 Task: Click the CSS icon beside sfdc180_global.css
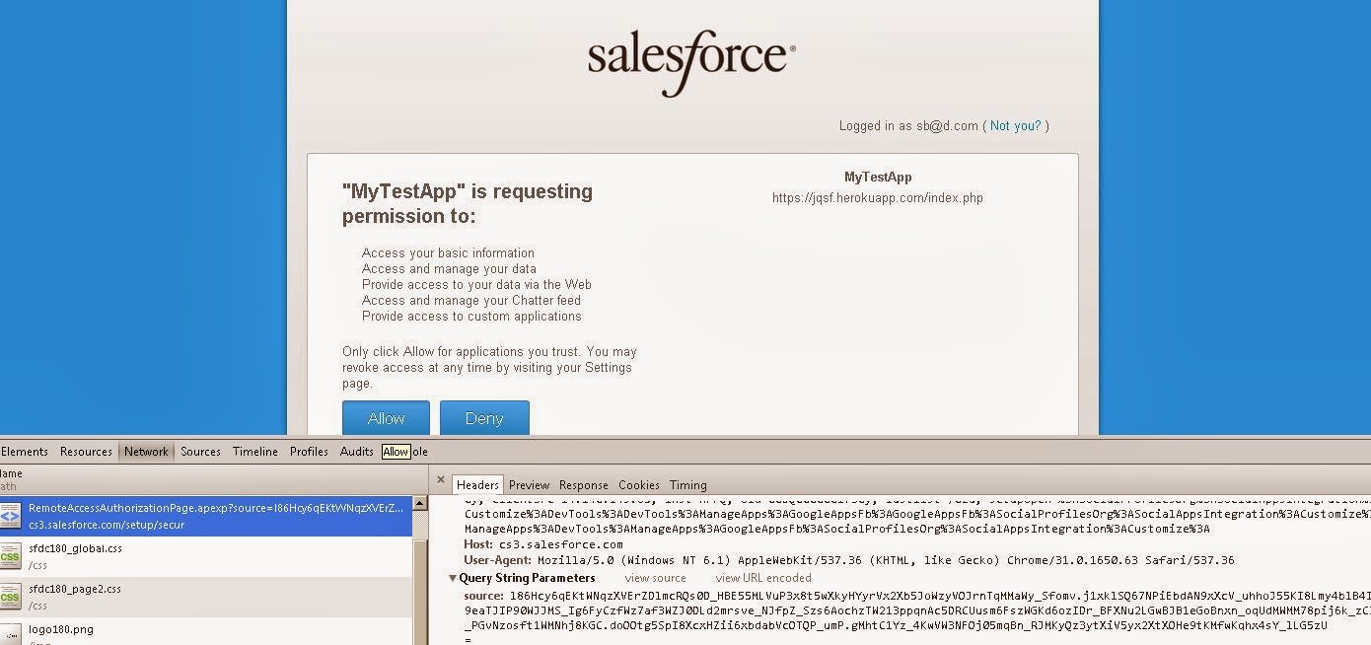click(x=10, y=556)
